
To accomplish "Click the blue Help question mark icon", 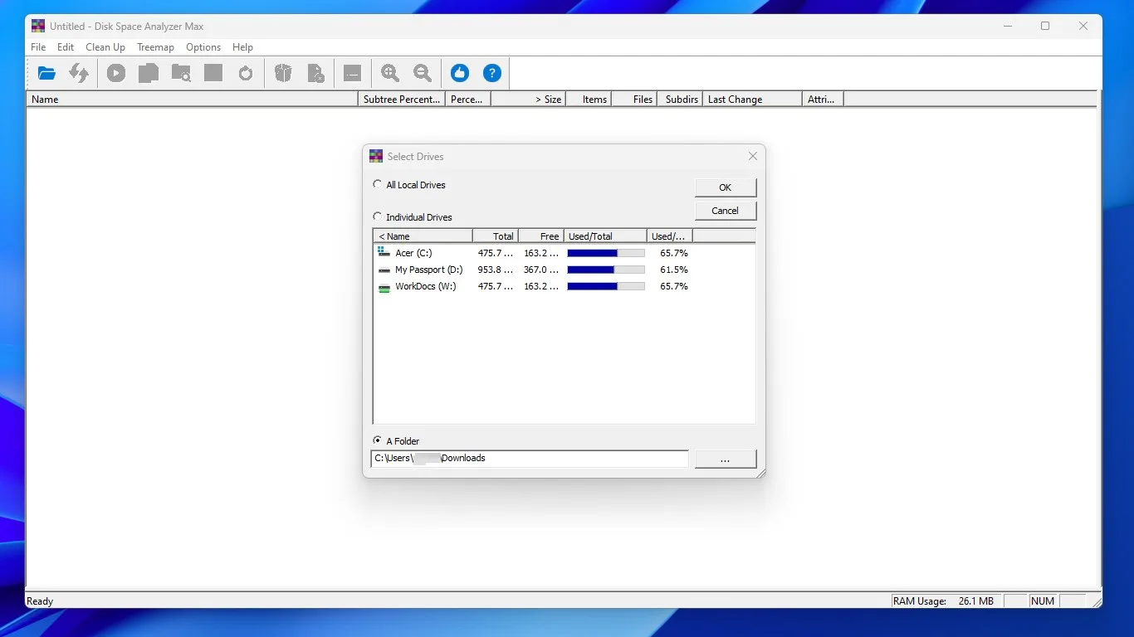I will coord(492,73).
